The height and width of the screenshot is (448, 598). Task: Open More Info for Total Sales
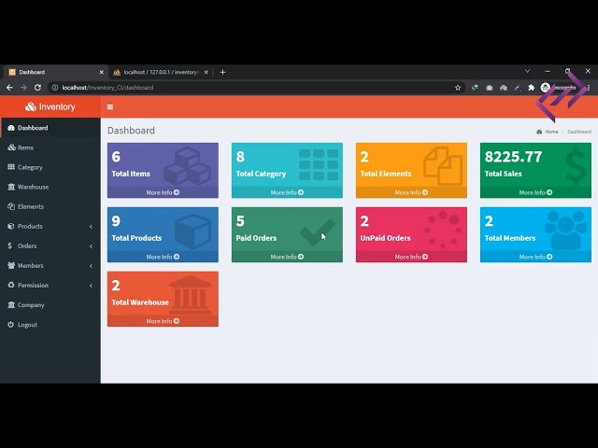[x=535, y=193]
